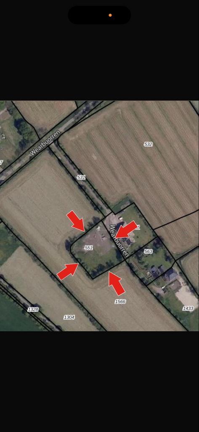Select parcel number label 532
This screenshot has height=432, width=199.
pos(148,144)
